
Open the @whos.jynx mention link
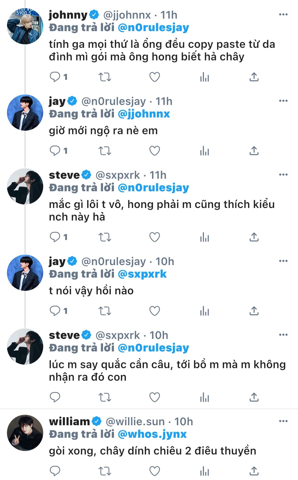pos(152,434)
